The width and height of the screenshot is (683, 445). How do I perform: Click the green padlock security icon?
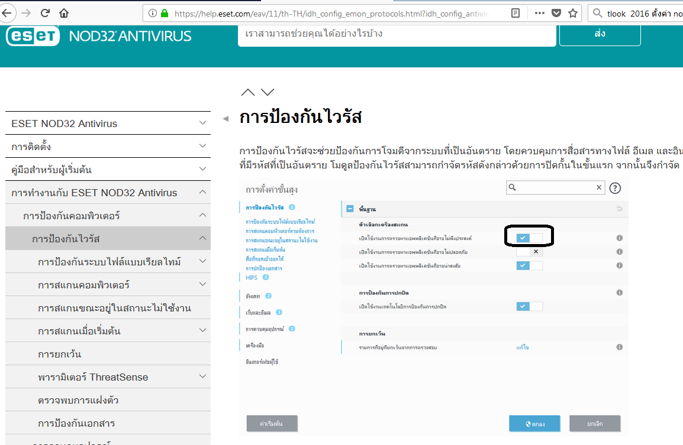click(165, 13)
